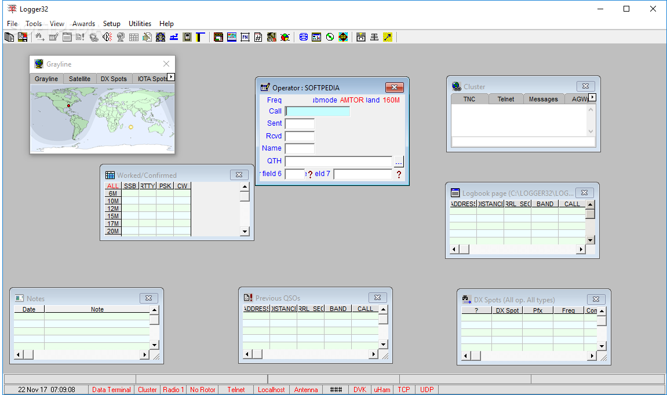Open Previous QSOs toolbar icon
Viewport: 667px width, 395px height.
pos(80,37)
